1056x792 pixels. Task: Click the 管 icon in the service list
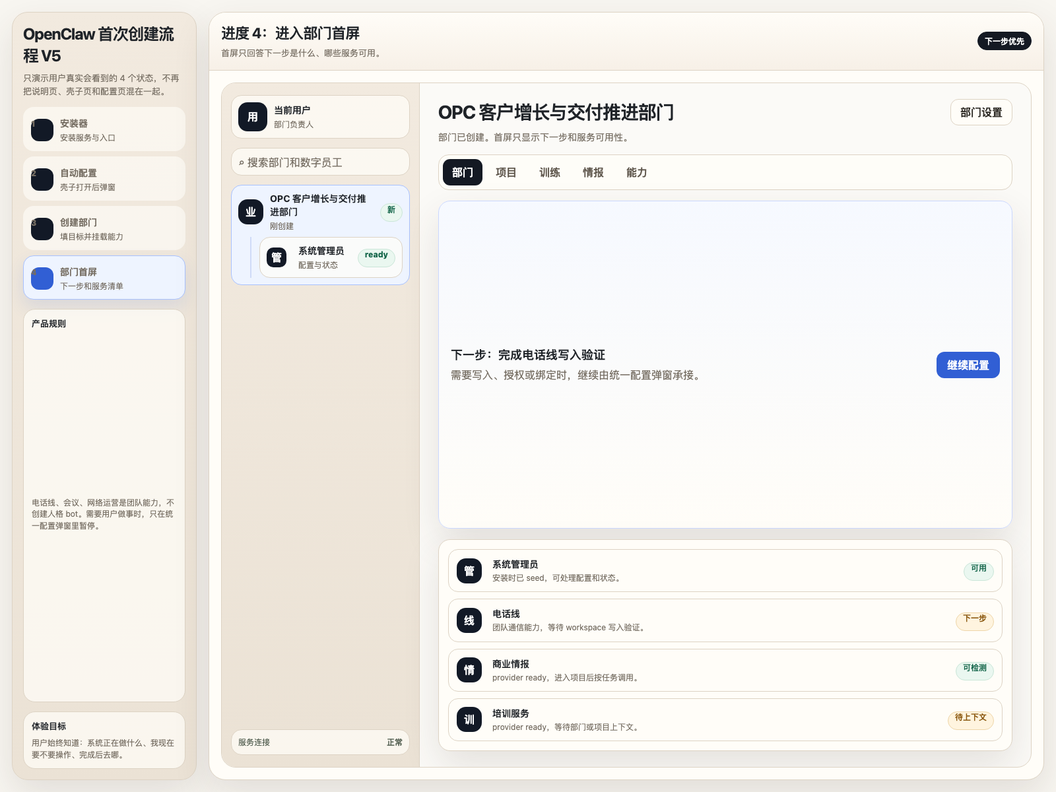(x=469, y=571)
